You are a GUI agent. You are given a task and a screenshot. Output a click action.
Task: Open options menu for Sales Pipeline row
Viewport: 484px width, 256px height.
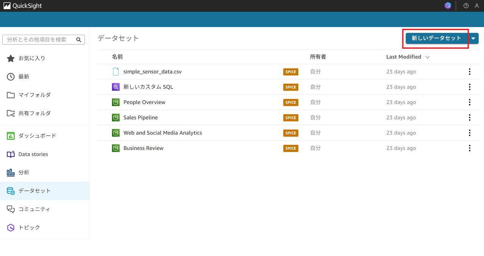[469, 118]
